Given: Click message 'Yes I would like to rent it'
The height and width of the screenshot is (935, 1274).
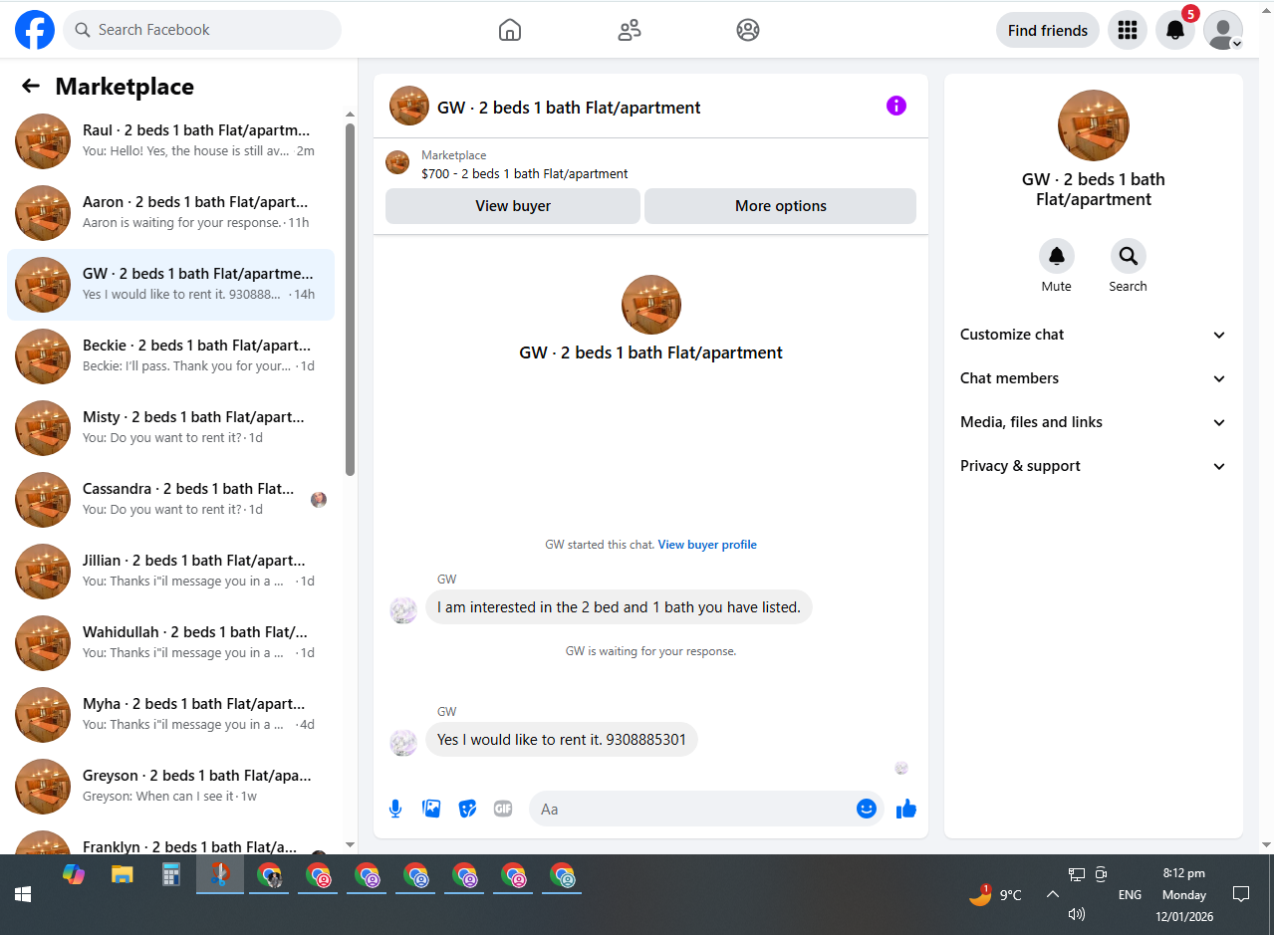Looking at the screenshot, I should pos(562,740).
